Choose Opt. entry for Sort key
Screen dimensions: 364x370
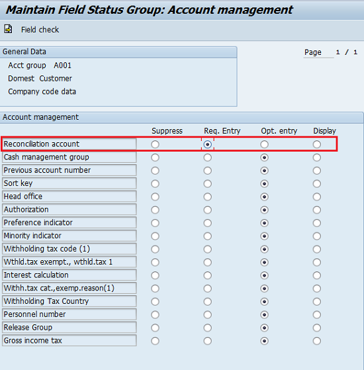click(x=265, y=183)
